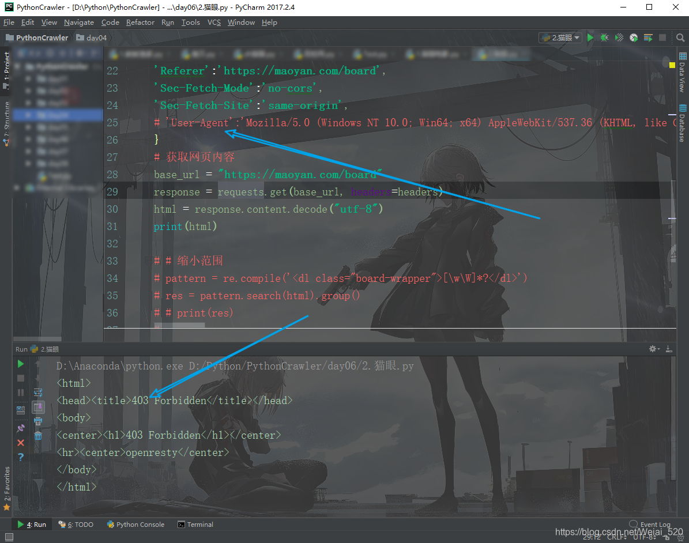
Task: Hide the Run tool window
Action: [x=669, y=349]
